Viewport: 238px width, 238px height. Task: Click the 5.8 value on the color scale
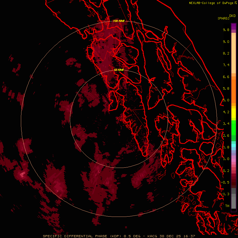point(226,89)
